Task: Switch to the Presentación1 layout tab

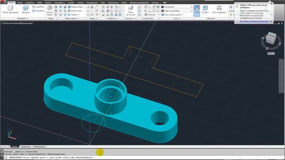Action: pos(26,146)
